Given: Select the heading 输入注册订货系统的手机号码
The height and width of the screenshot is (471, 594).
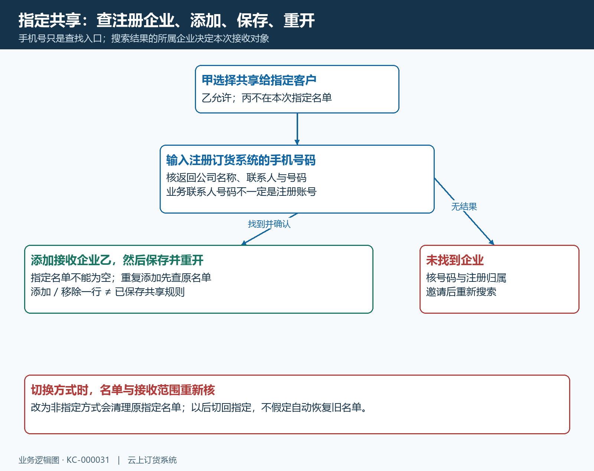Looking at the screenshot, I should (x=241, y=160).
